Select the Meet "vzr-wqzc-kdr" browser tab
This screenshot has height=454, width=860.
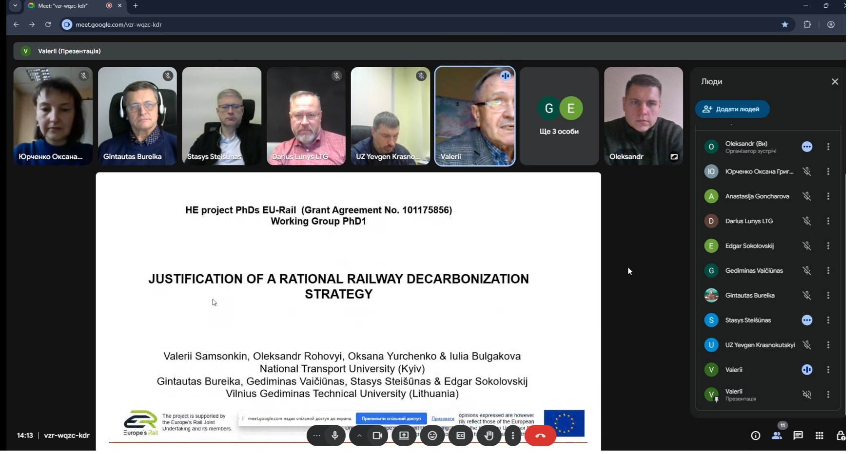[68, 6]
